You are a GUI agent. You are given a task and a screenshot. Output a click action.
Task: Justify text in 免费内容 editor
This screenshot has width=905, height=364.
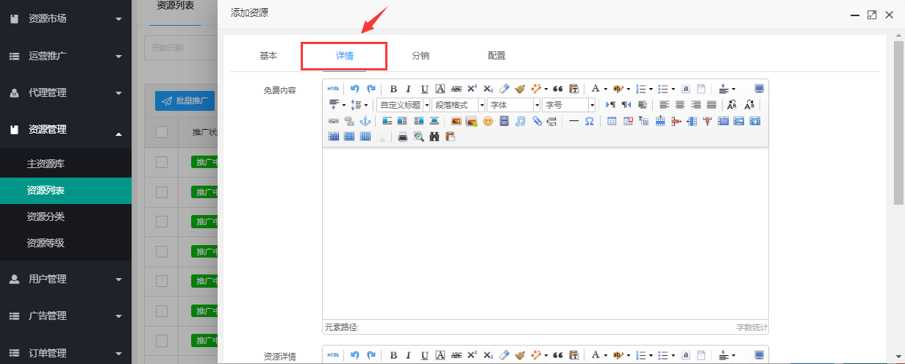pyautogui.click(x=711, y=105)
